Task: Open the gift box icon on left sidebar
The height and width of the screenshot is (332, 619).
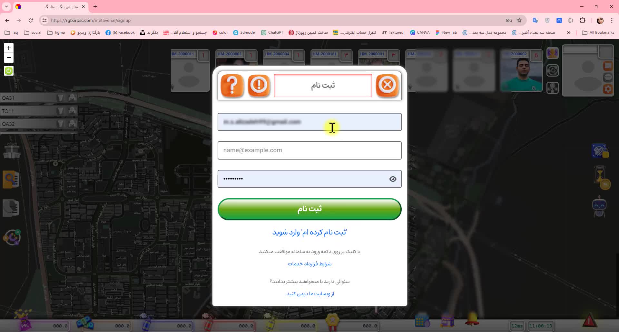Action: pos(11,151)
